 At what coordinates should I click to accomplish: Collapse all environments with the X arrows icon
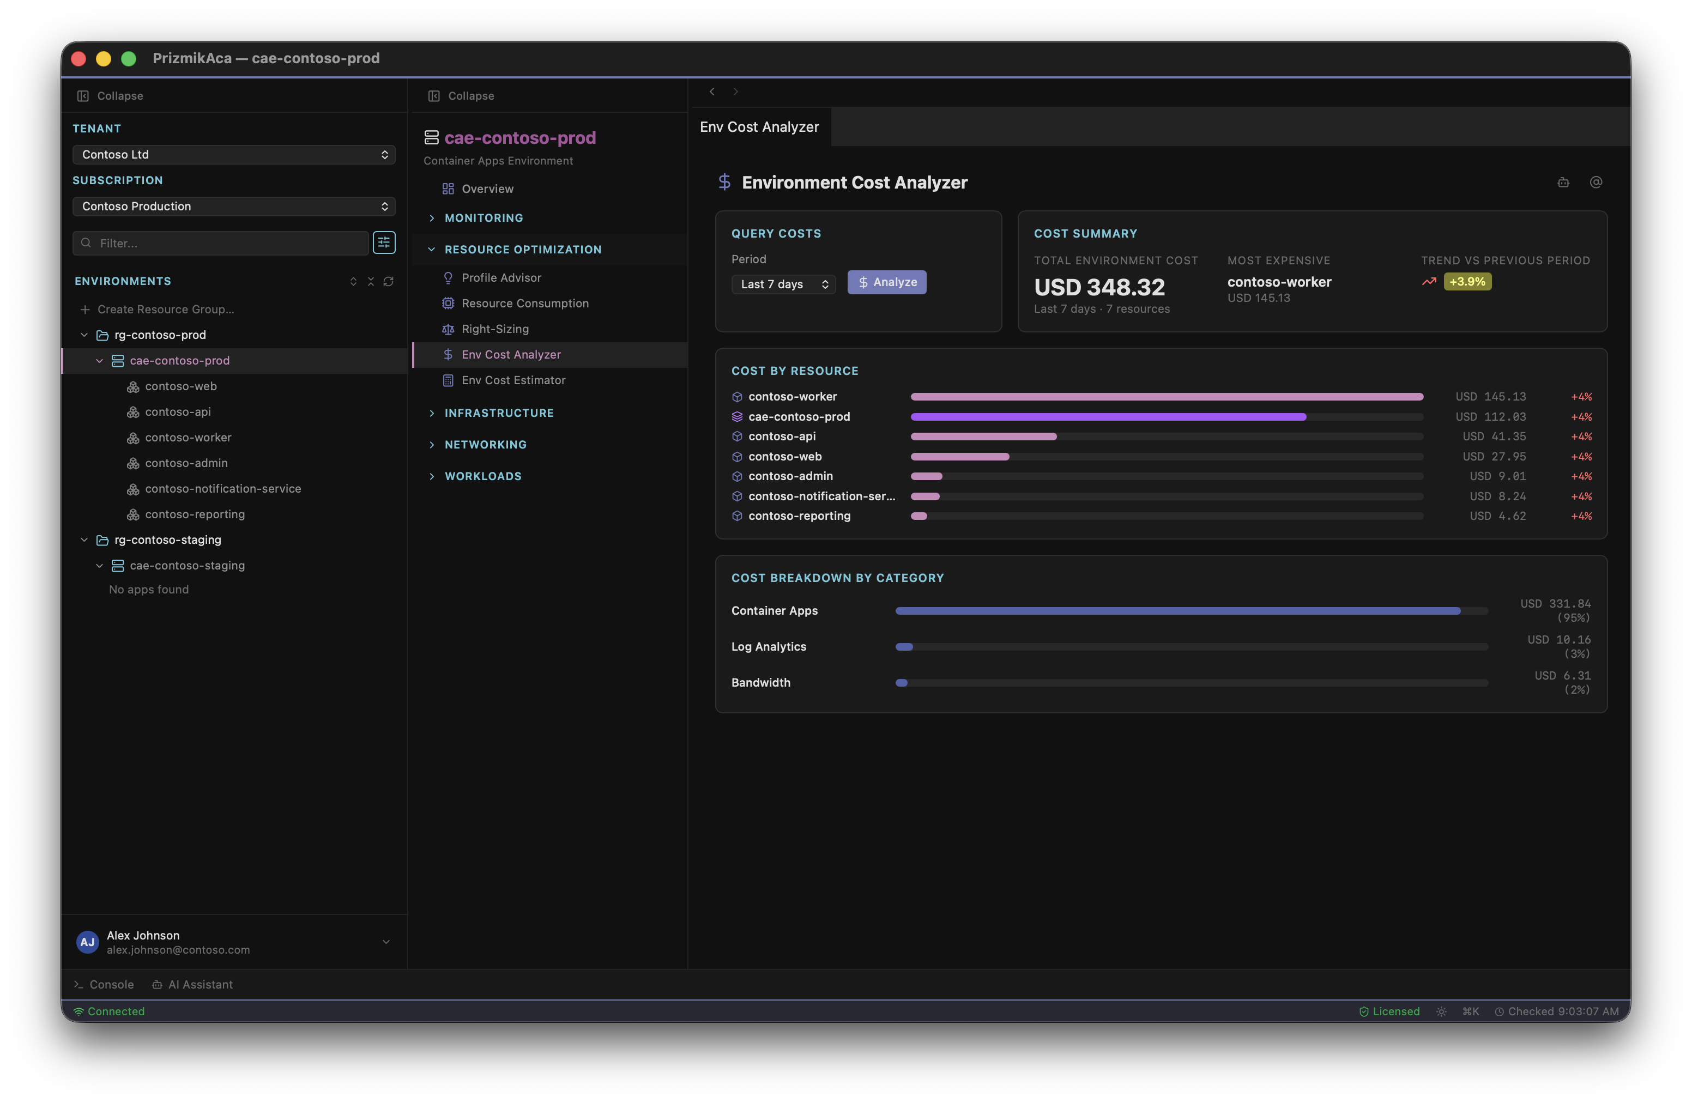[x=370, y=281]
